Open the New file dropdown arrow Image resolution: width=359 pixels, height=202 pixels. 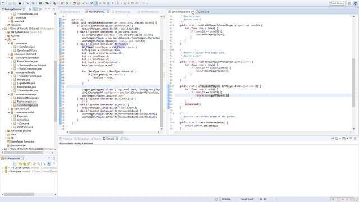(x=6, y=3)
